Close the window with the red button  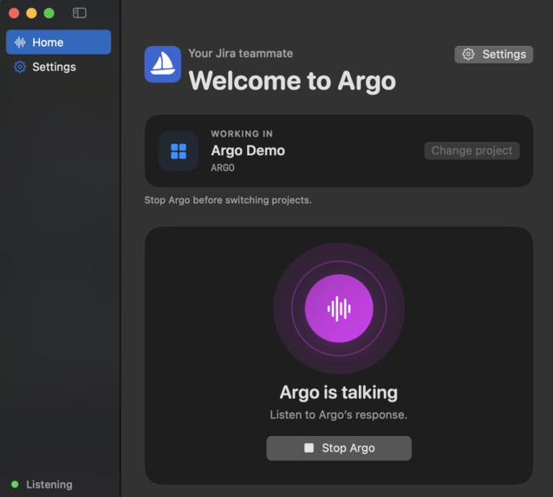14,13
